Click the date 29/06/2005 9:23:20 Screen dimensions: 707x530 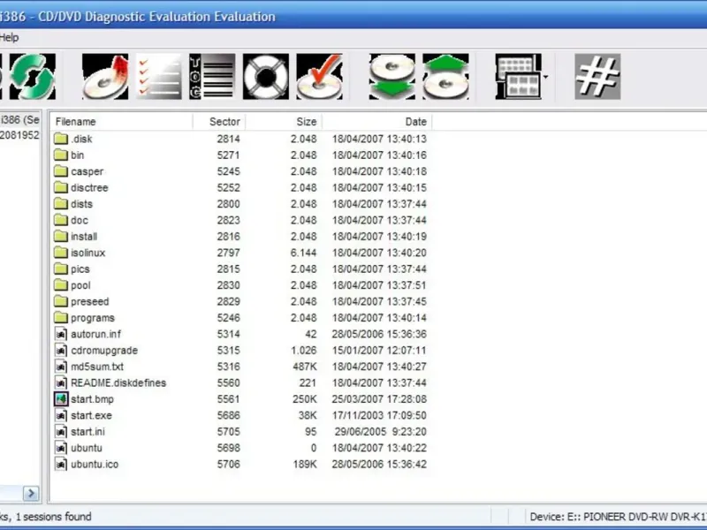coord(381,432)
